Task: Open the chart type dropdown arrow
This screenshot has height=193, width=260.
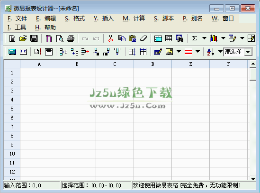Action: tap(223, 38)
